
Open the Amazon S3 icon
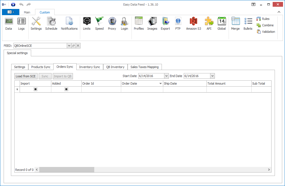click(x=194, y=24)
